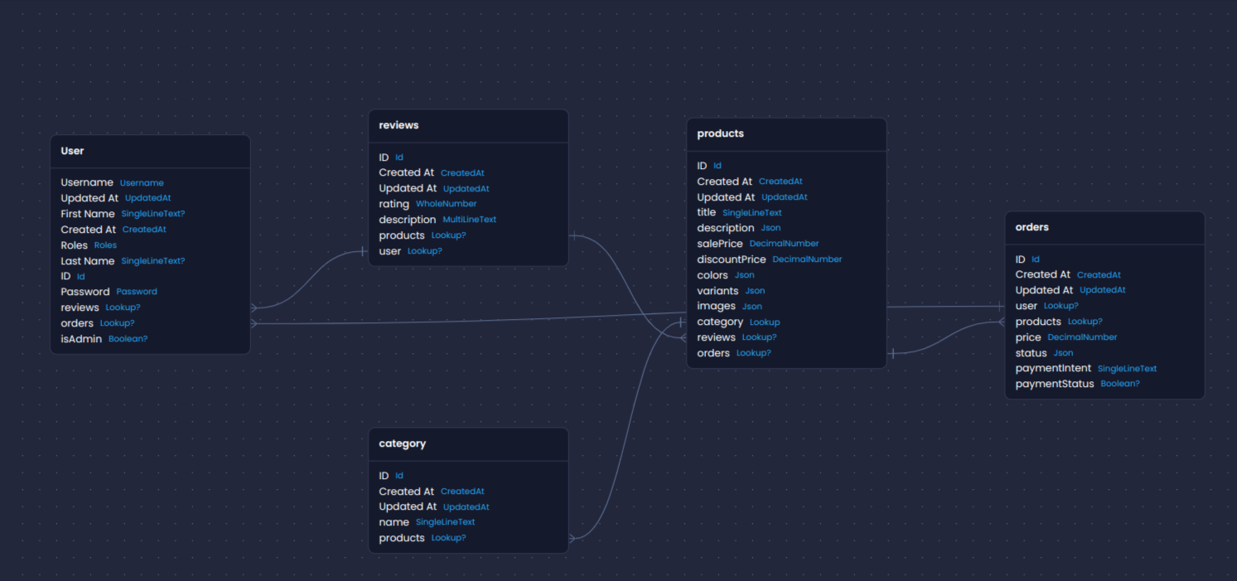The width and height of the screenshot is (1237, 581).
Task: Click Lookup type beside category in products
Action: click(764, 322)
